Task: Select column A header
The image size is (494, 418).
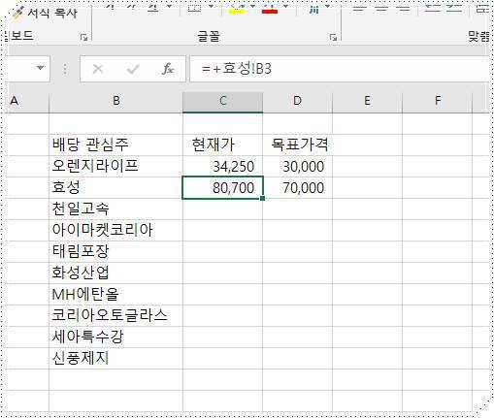Action: (x=26, y=101)
